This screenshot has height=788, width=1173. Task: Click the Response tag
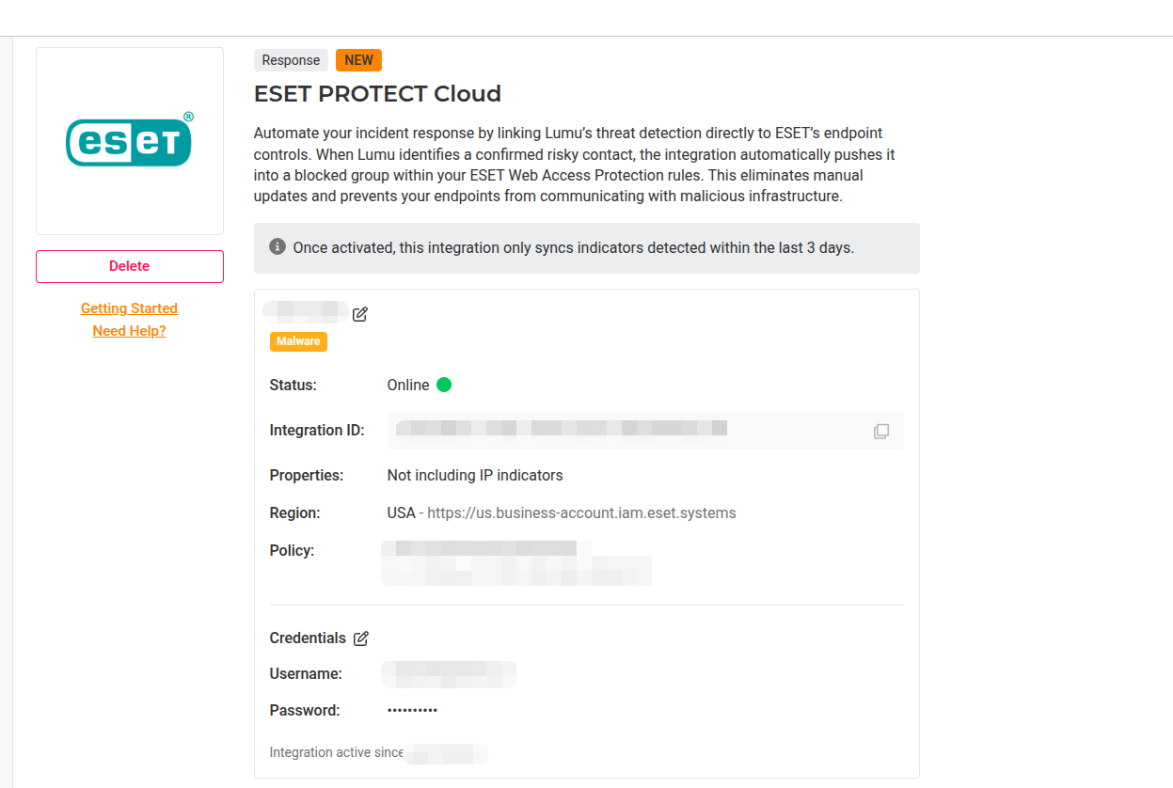291,60
